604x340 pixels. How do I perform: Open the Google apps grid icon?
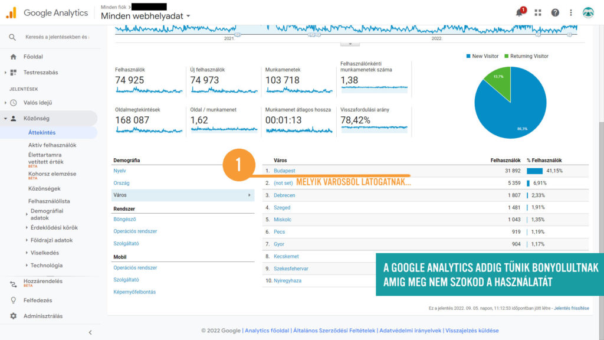[538, 12]
